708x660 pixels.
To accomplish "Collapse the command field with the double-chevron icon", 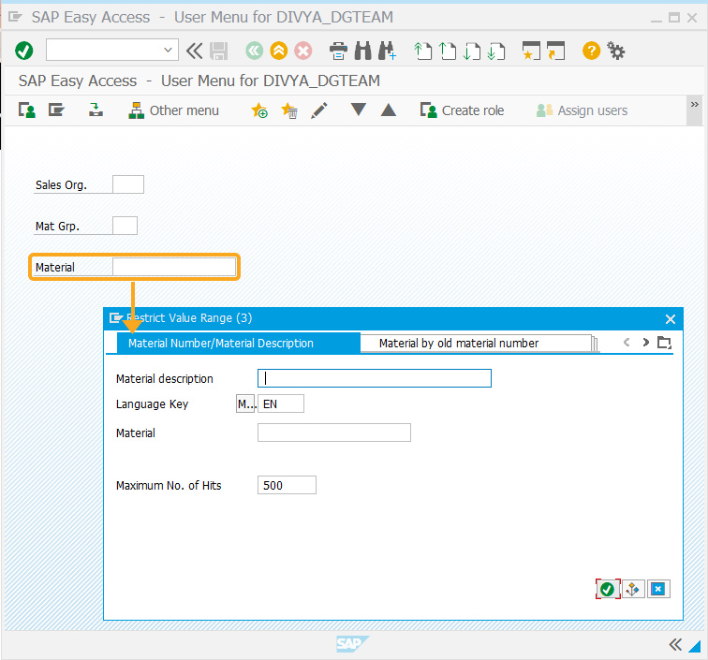I will click(x=195, y=51).
